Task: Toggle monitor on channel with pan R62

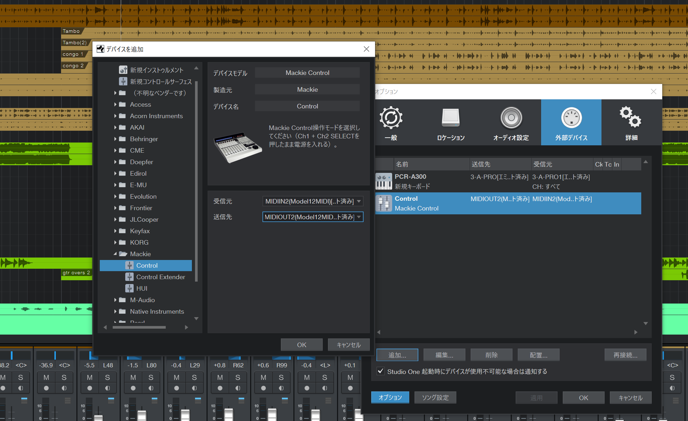Action: pyautogui.click(x=238, y=388)
